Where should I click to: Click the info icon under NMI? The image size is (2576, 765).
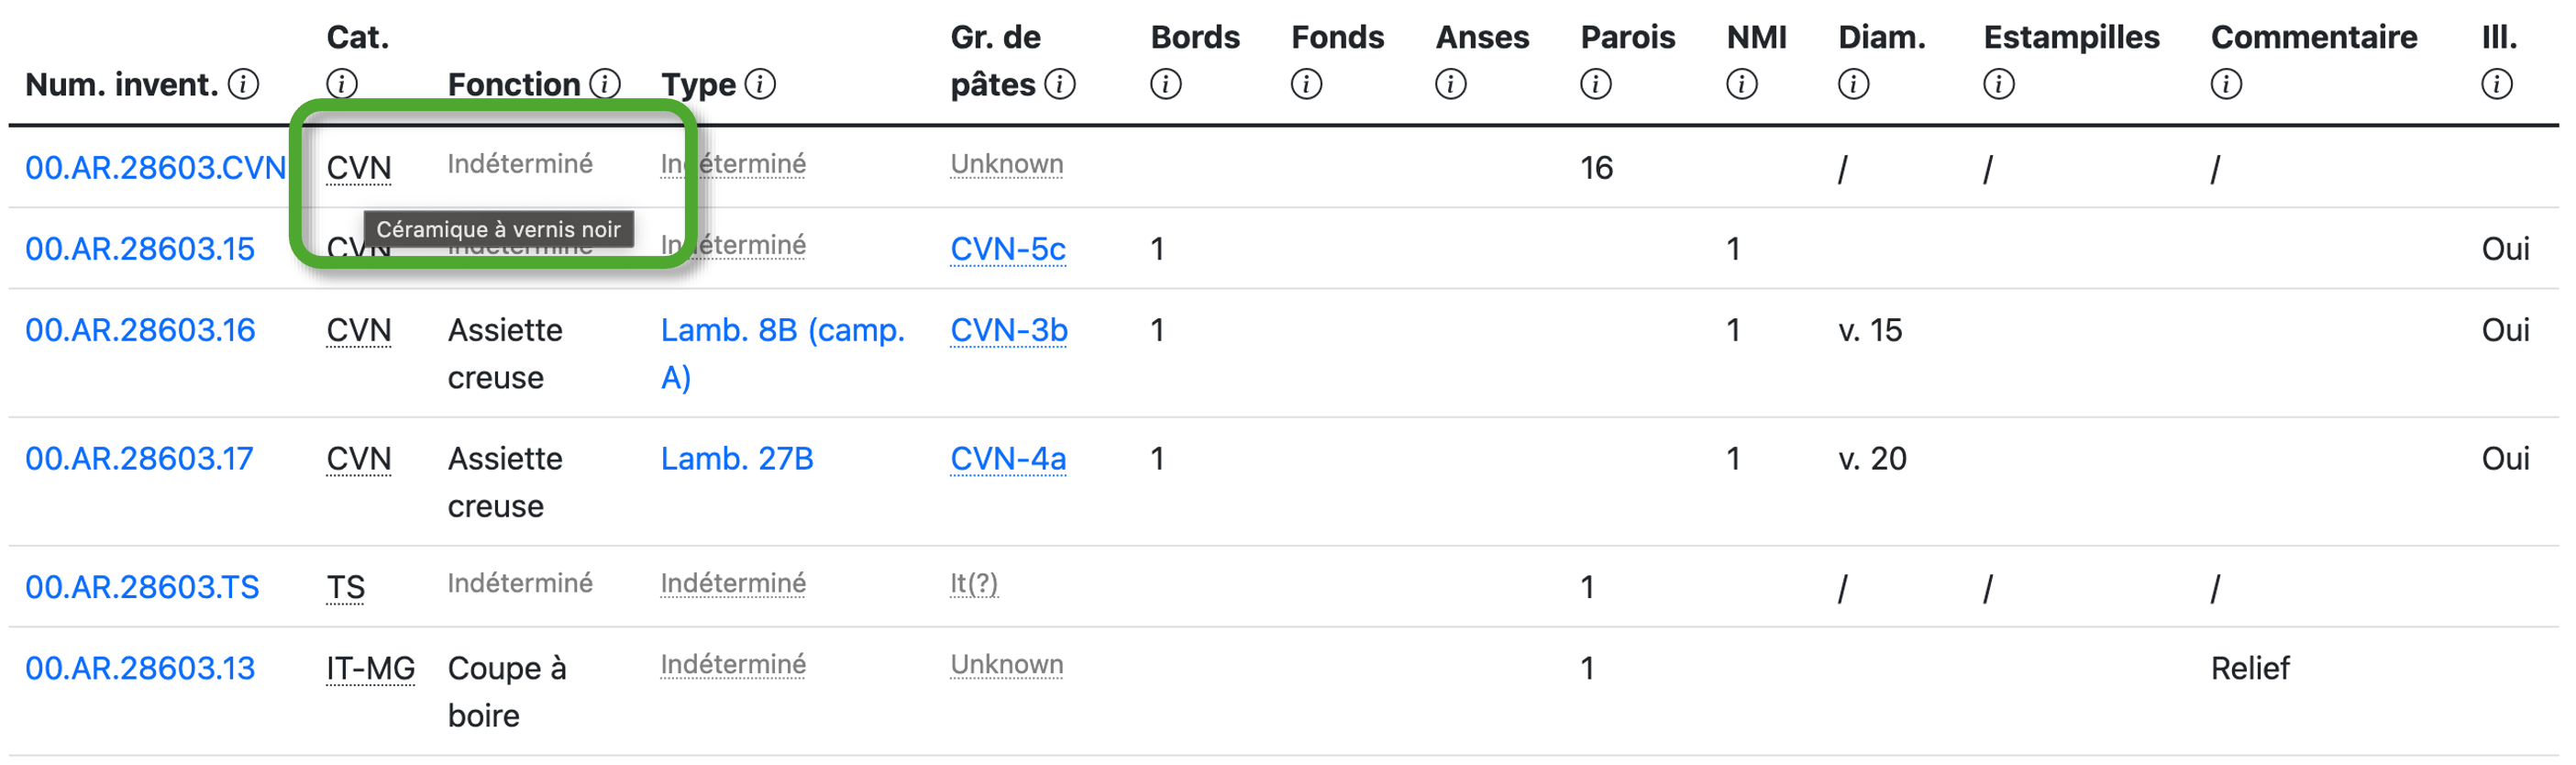(x=1742, y=84)
